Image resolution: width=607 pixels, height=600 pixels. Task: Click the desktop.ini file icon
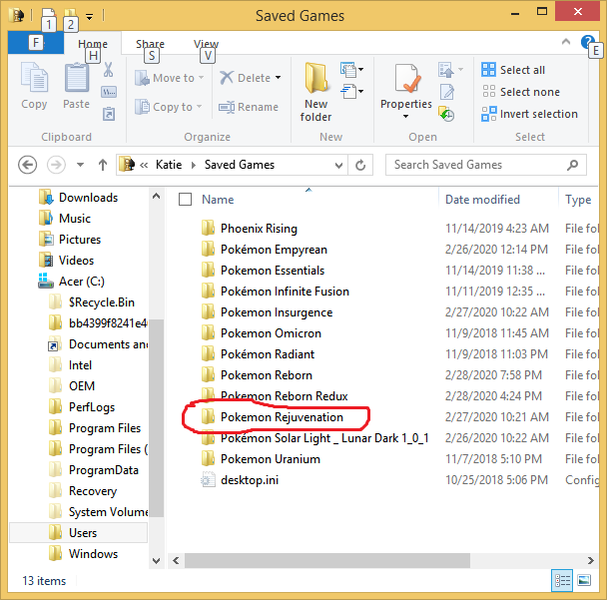(x=208, y=479)
